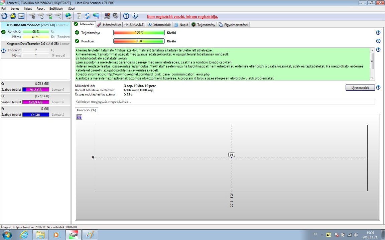385x240 pixels.
Task: Click the Újratesztelés button
Action: coord(360,88)
